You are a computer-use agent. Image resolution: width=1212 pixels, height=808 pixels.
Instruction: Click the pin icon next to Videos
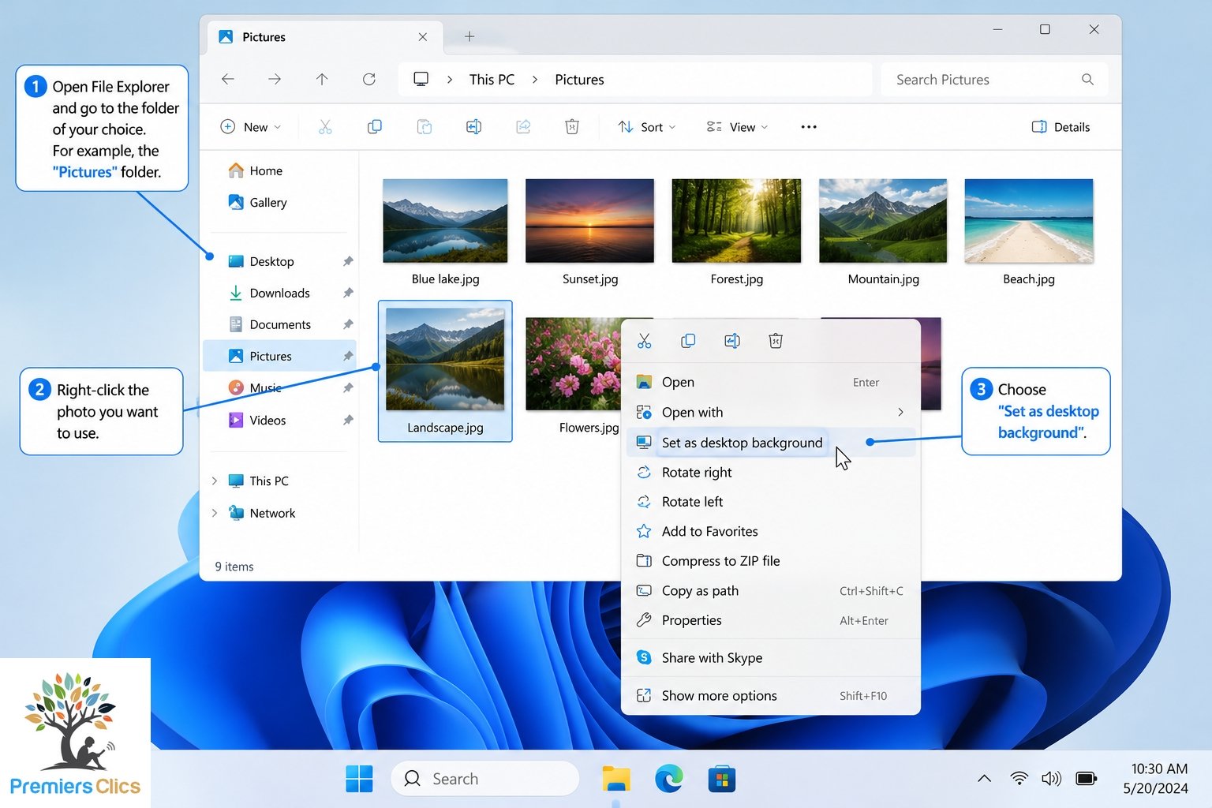click(348, 420)
